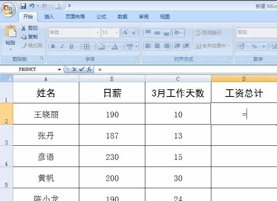Click the 格式刷 format painter button
Image resolution: width=277 pixels, height=201 pixels.
[32, 46]
